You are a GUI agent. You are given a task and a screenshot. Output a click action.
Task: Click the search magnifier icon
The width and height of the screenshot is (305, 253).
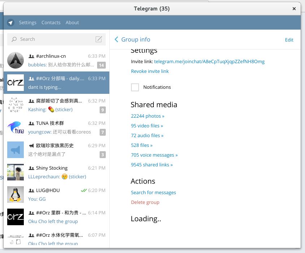click(x=14, y=39)
